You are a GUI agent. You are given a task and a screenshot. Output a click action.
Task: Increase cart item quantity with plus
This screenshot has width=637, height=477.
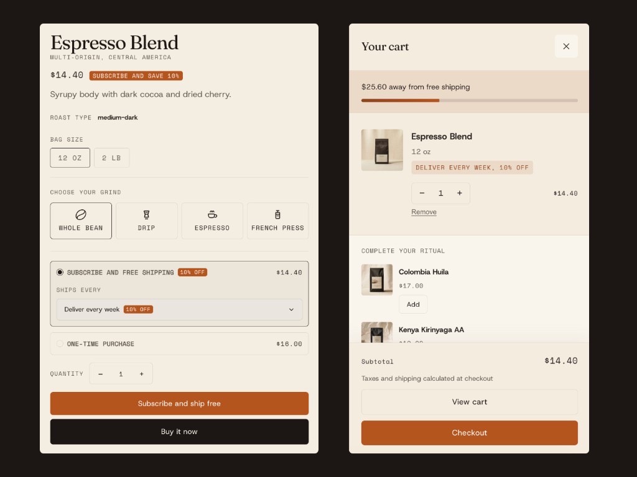pos(460,193)
